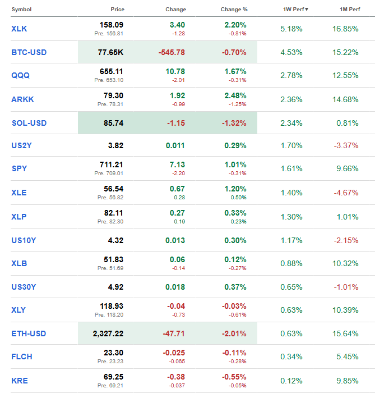Image resolution: width=375 pixels, height=393 pixels.
Task: Open the US10Y yield link
Action: pos(24,240)
